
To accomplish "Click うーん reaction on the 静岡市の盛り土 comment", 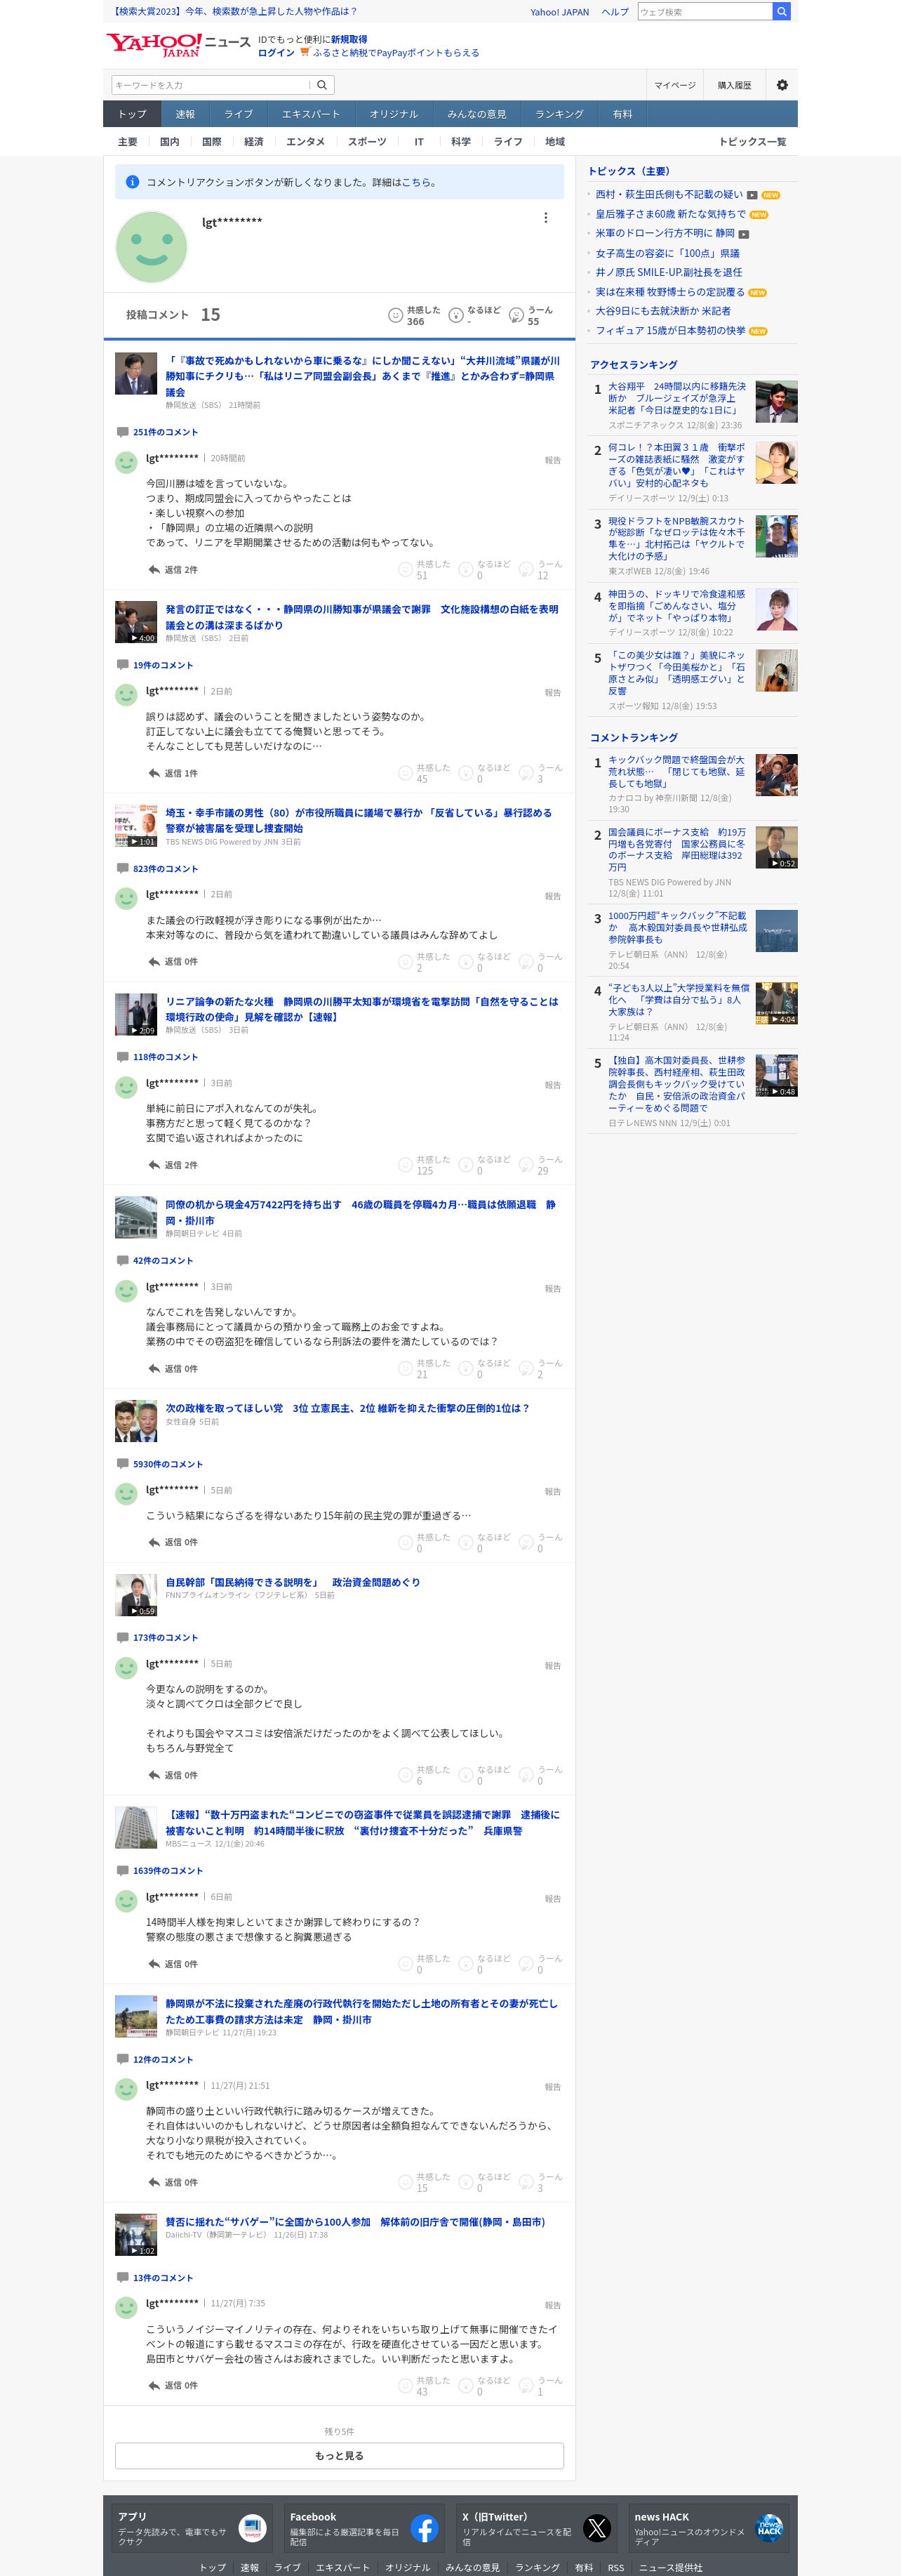I will point(540,2182).
